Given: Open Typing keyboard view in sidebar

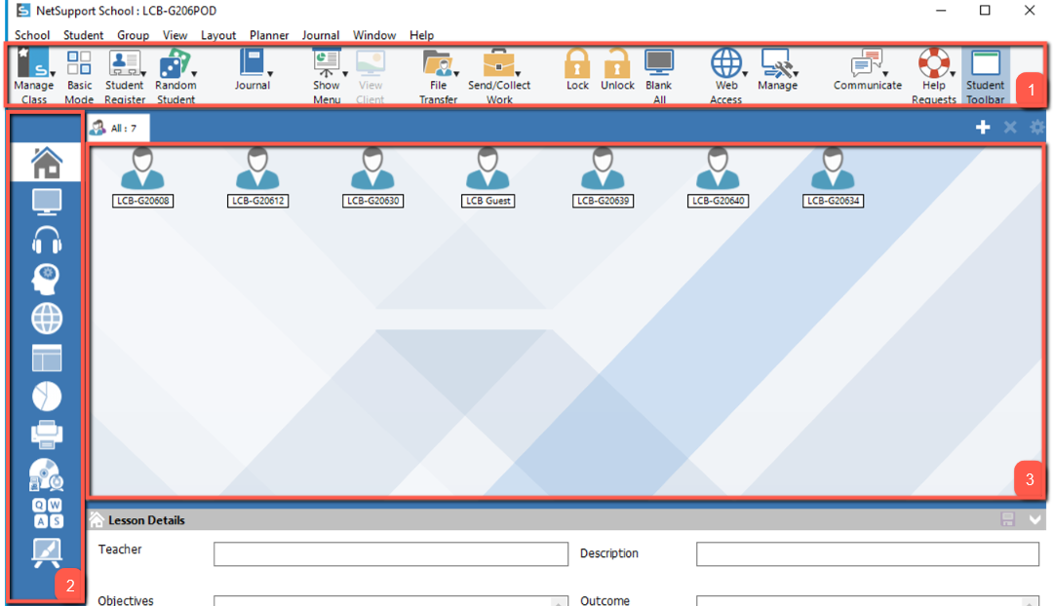Looking at the screenshot, I should pos(47,513).
